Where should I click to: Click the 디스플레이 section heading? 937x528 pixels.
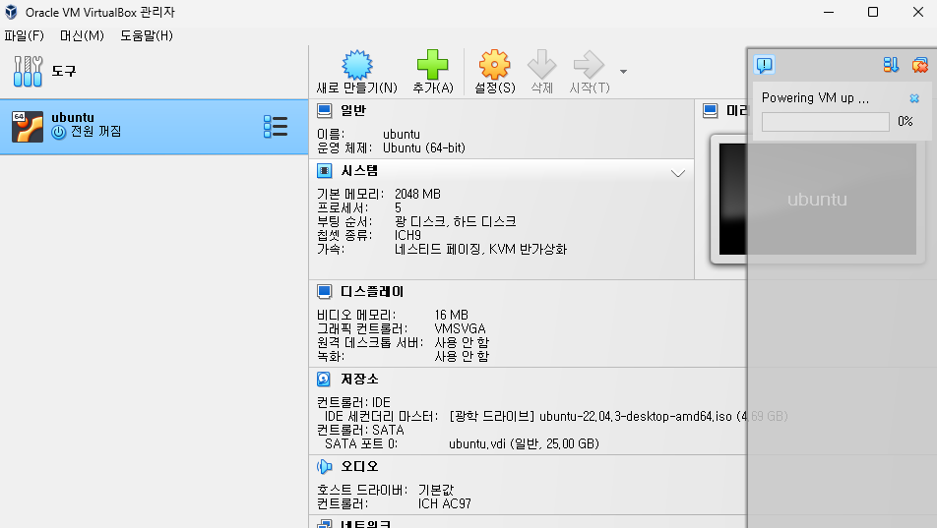[x=372, y=291]
